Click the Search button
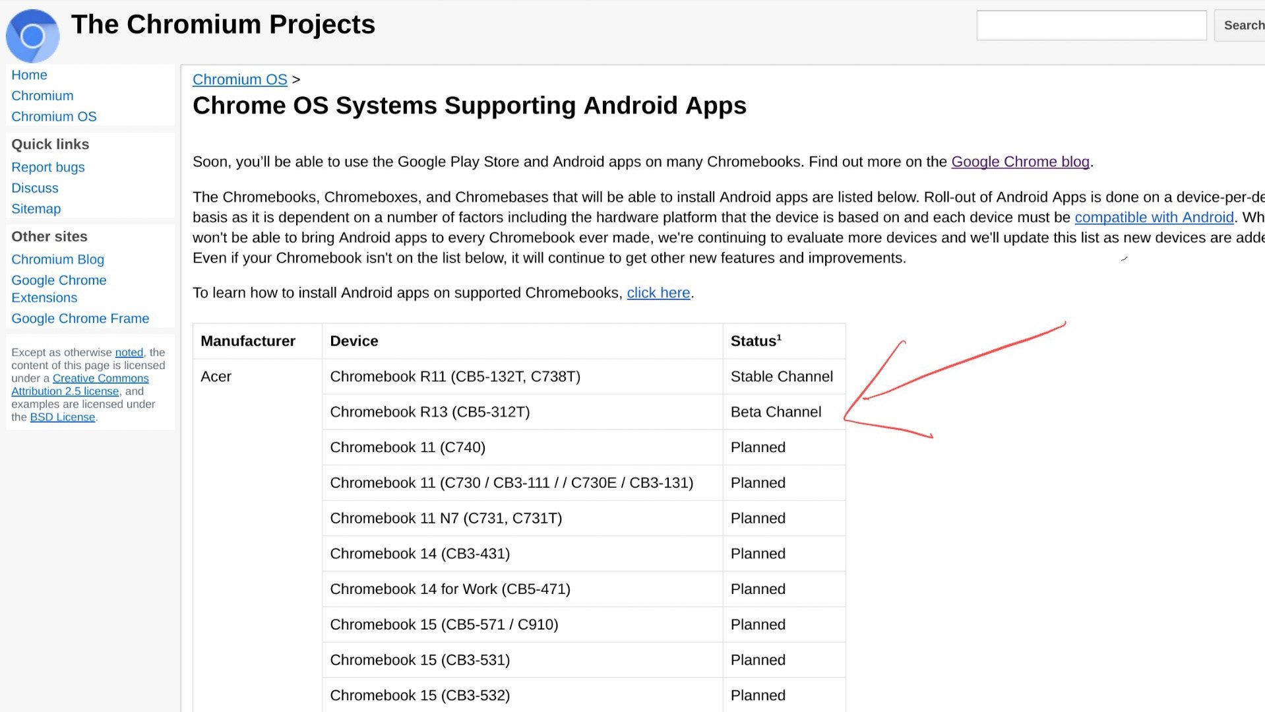The width and height of the screenshot is (1265, 712). (1240, 26)
